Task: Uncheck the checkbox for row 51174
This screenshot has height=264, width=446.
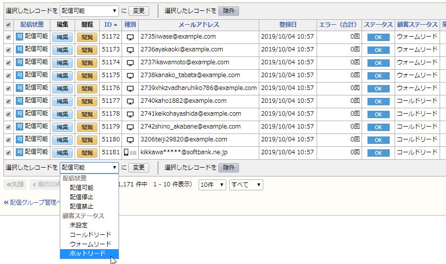Action: (x=8, y=63)
